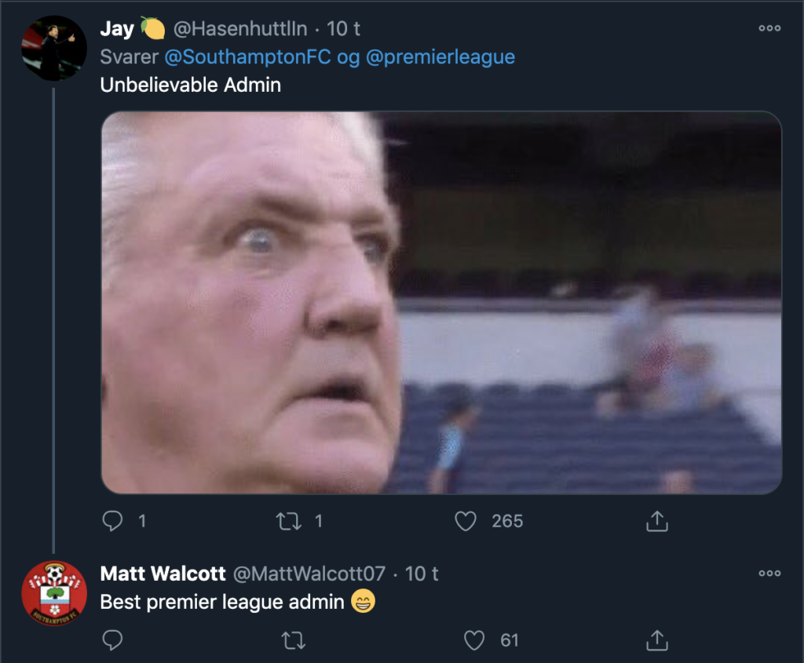This screenshot has width=804, height=663.
Task: Share Jay's tweet via share icon
Action: point(656,521)
